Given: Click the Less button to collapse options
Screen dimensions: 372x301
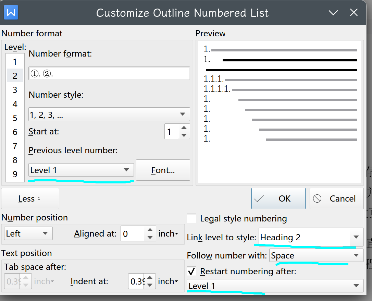Looking at the screenshot, I should coord(30,198).
